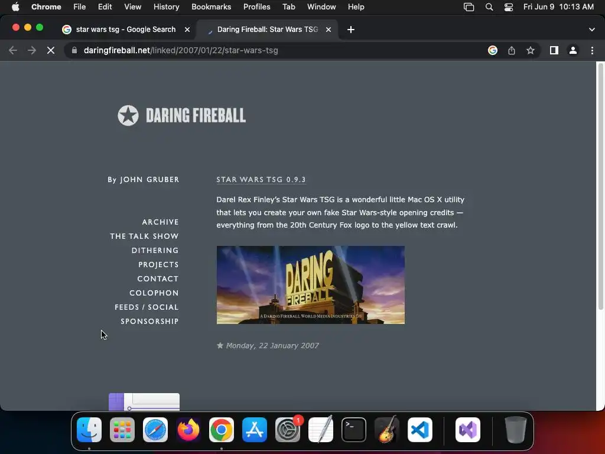
Task: Click Chrome icon in the Dock
Action: point(222,430)
